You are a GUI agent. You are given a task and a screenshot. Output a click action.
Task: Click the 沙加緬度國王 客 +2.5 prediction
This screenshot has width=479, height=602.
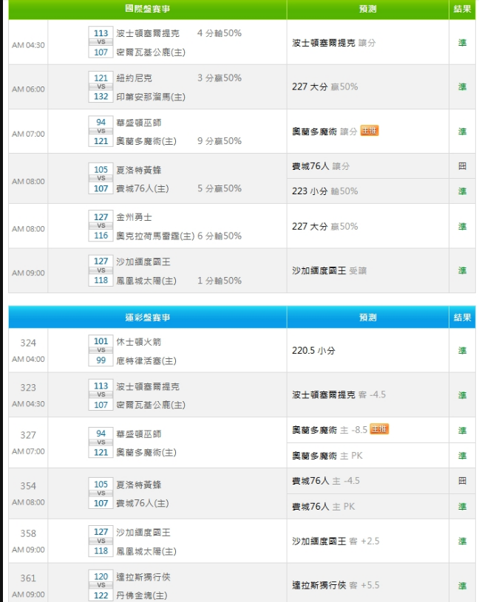click(336, 541)
